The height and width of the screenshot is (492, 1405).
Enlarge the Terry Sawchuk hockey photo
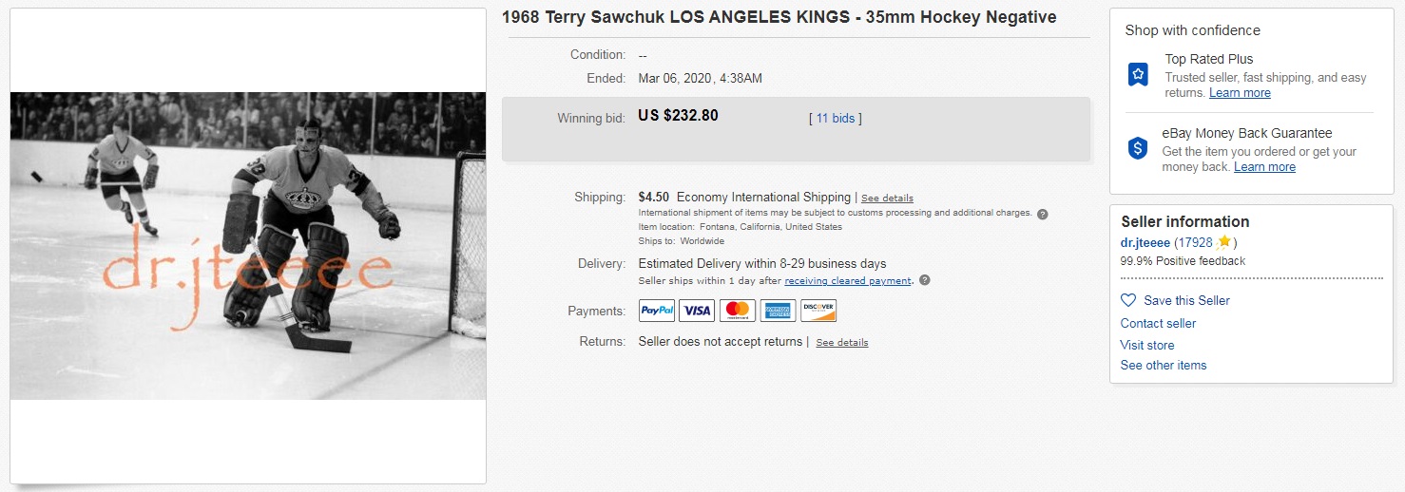[248, 245]
